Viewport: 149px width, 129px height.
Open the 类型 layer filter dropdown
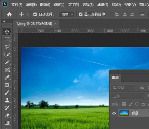click(x=124, y=88)
